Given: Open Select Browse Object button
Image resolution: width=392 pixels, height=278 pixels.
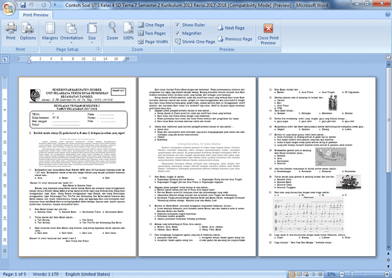Looking at the screenshot, I should tap(388, 260).
